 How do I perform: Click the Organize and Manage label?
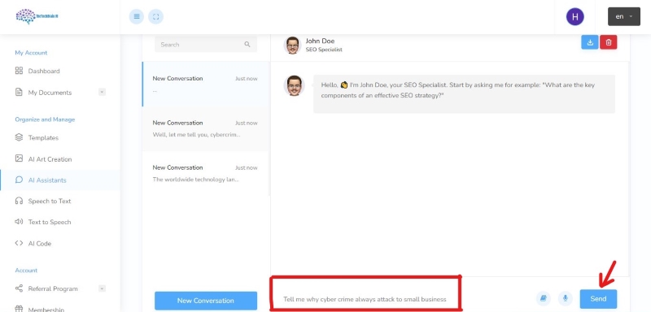(45, 119)
